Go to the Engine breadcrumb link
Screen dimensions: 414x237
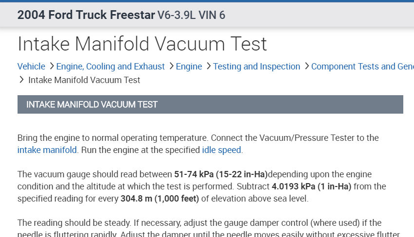click(189, 67)
